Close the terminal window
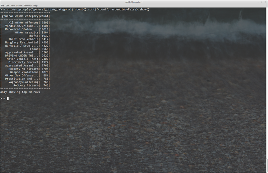268x173 pixels. (265, 2)
